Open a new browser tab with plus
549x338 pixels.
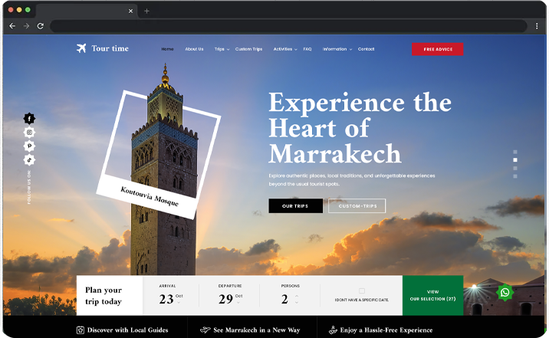tap(146, 11)
